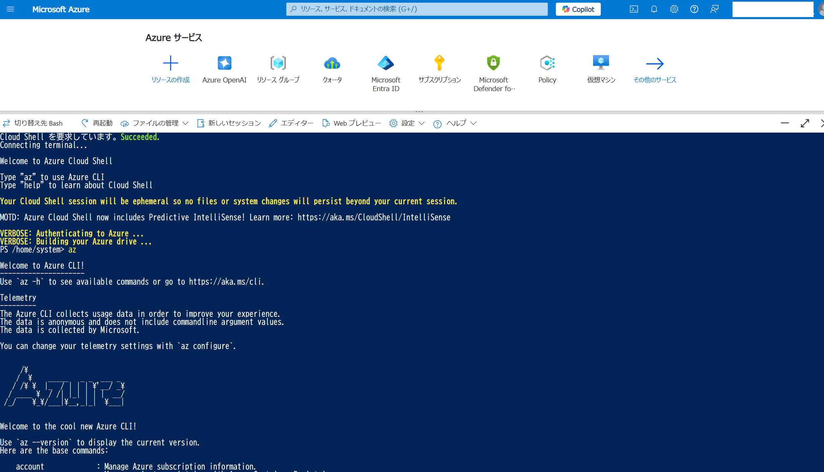Open サブスクリプション key icon
This screenshot has width=824, height=472.
[x=439, y=63]
